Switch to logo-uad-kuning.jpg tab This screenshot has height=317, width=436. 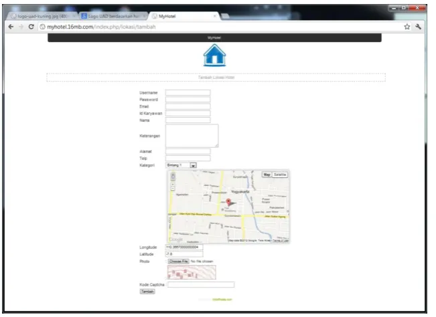(x=42, y=16)
